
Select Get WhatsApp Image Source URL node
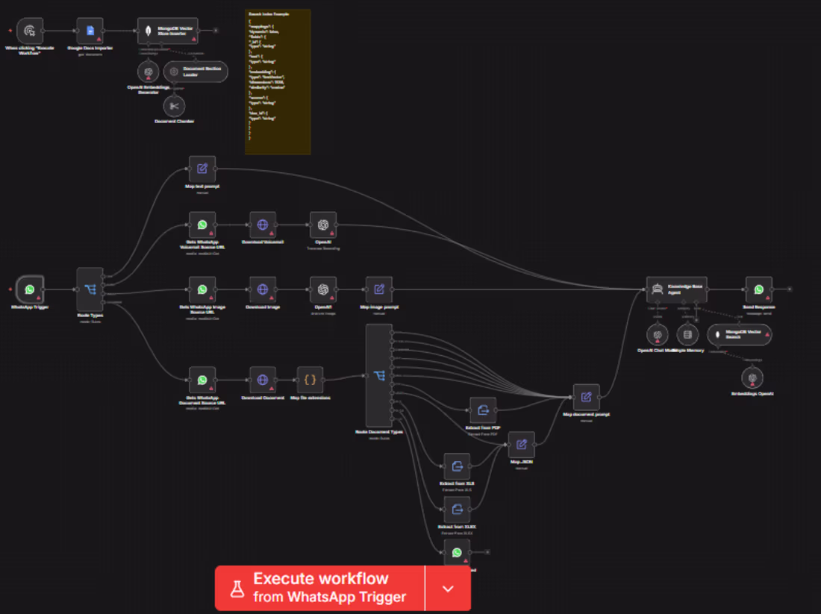tap(202, 289)
